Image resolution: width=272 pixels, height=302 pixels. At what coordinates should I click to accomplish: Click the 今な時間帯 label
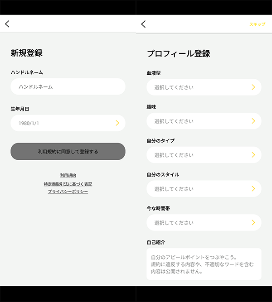click(x=158, y=208)
